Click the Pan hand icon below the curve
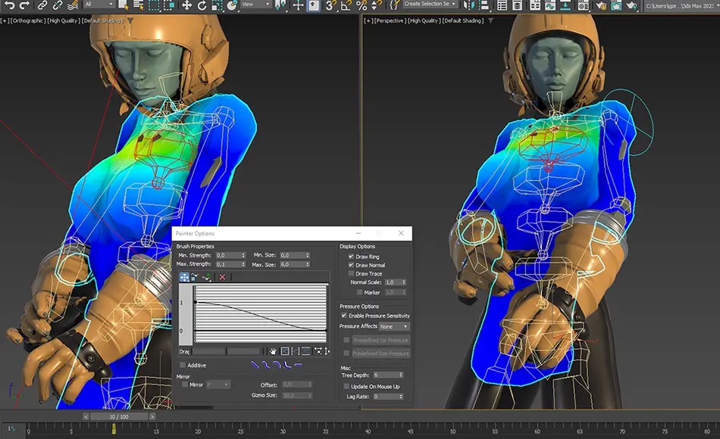720x439 pixels. point(273,351)
